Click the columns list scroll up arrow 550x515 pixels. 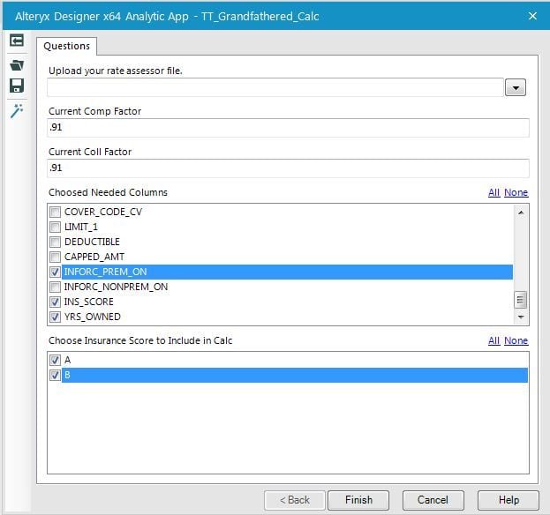pos(521,213)
